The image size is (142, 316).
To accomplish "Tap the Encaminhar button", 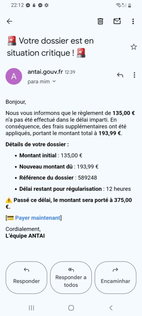I will click(116, 278).
